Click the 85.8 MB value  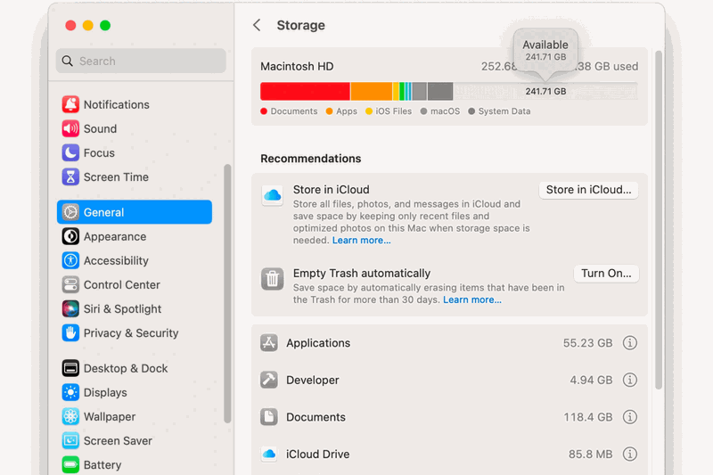[590, 455]
